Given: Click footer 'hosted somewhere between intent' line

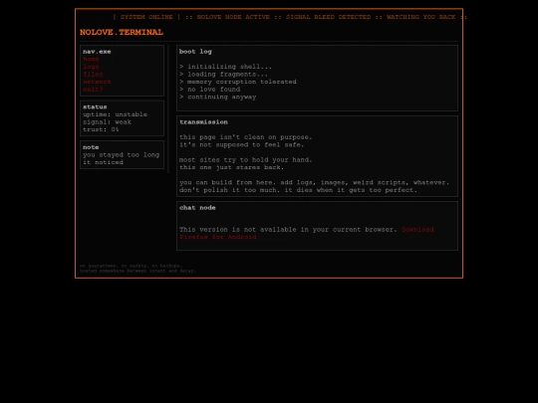Looking at the screenshot, I should [137, 271].
